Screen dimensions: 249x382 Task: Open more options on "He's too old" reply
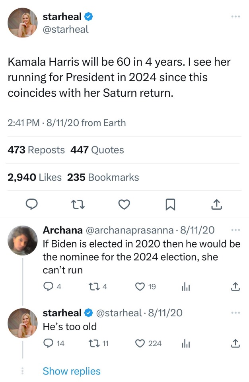point(235,313)
